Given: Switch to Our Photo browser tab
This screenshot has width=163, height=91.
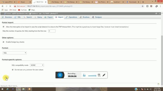Looking at the screenshot, I should pyautogui.click(x=101, y=2).
